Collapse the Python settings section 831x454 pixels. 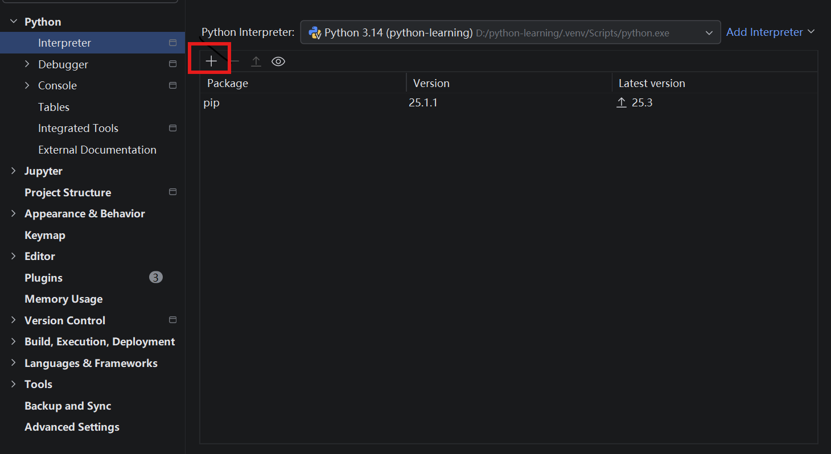[x=14, y=22]
